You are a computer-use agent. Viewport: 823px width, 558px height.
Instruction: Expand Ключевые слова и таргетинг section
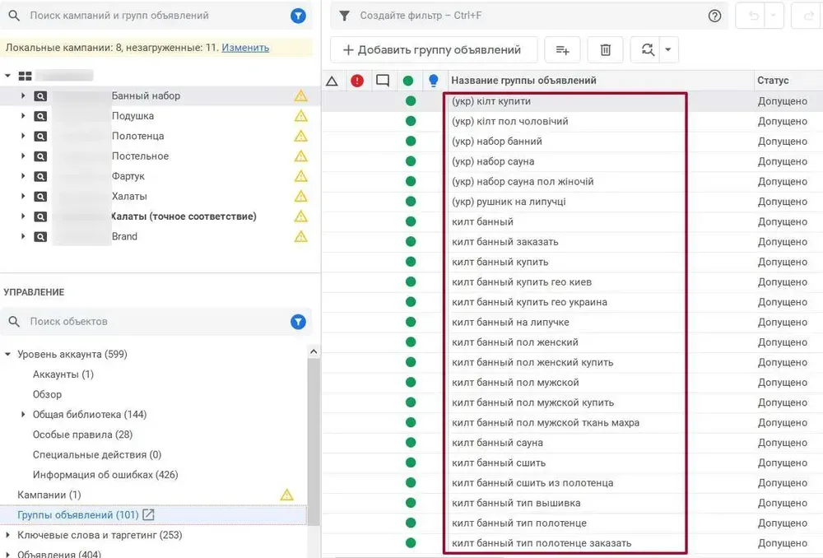point(7,535)
